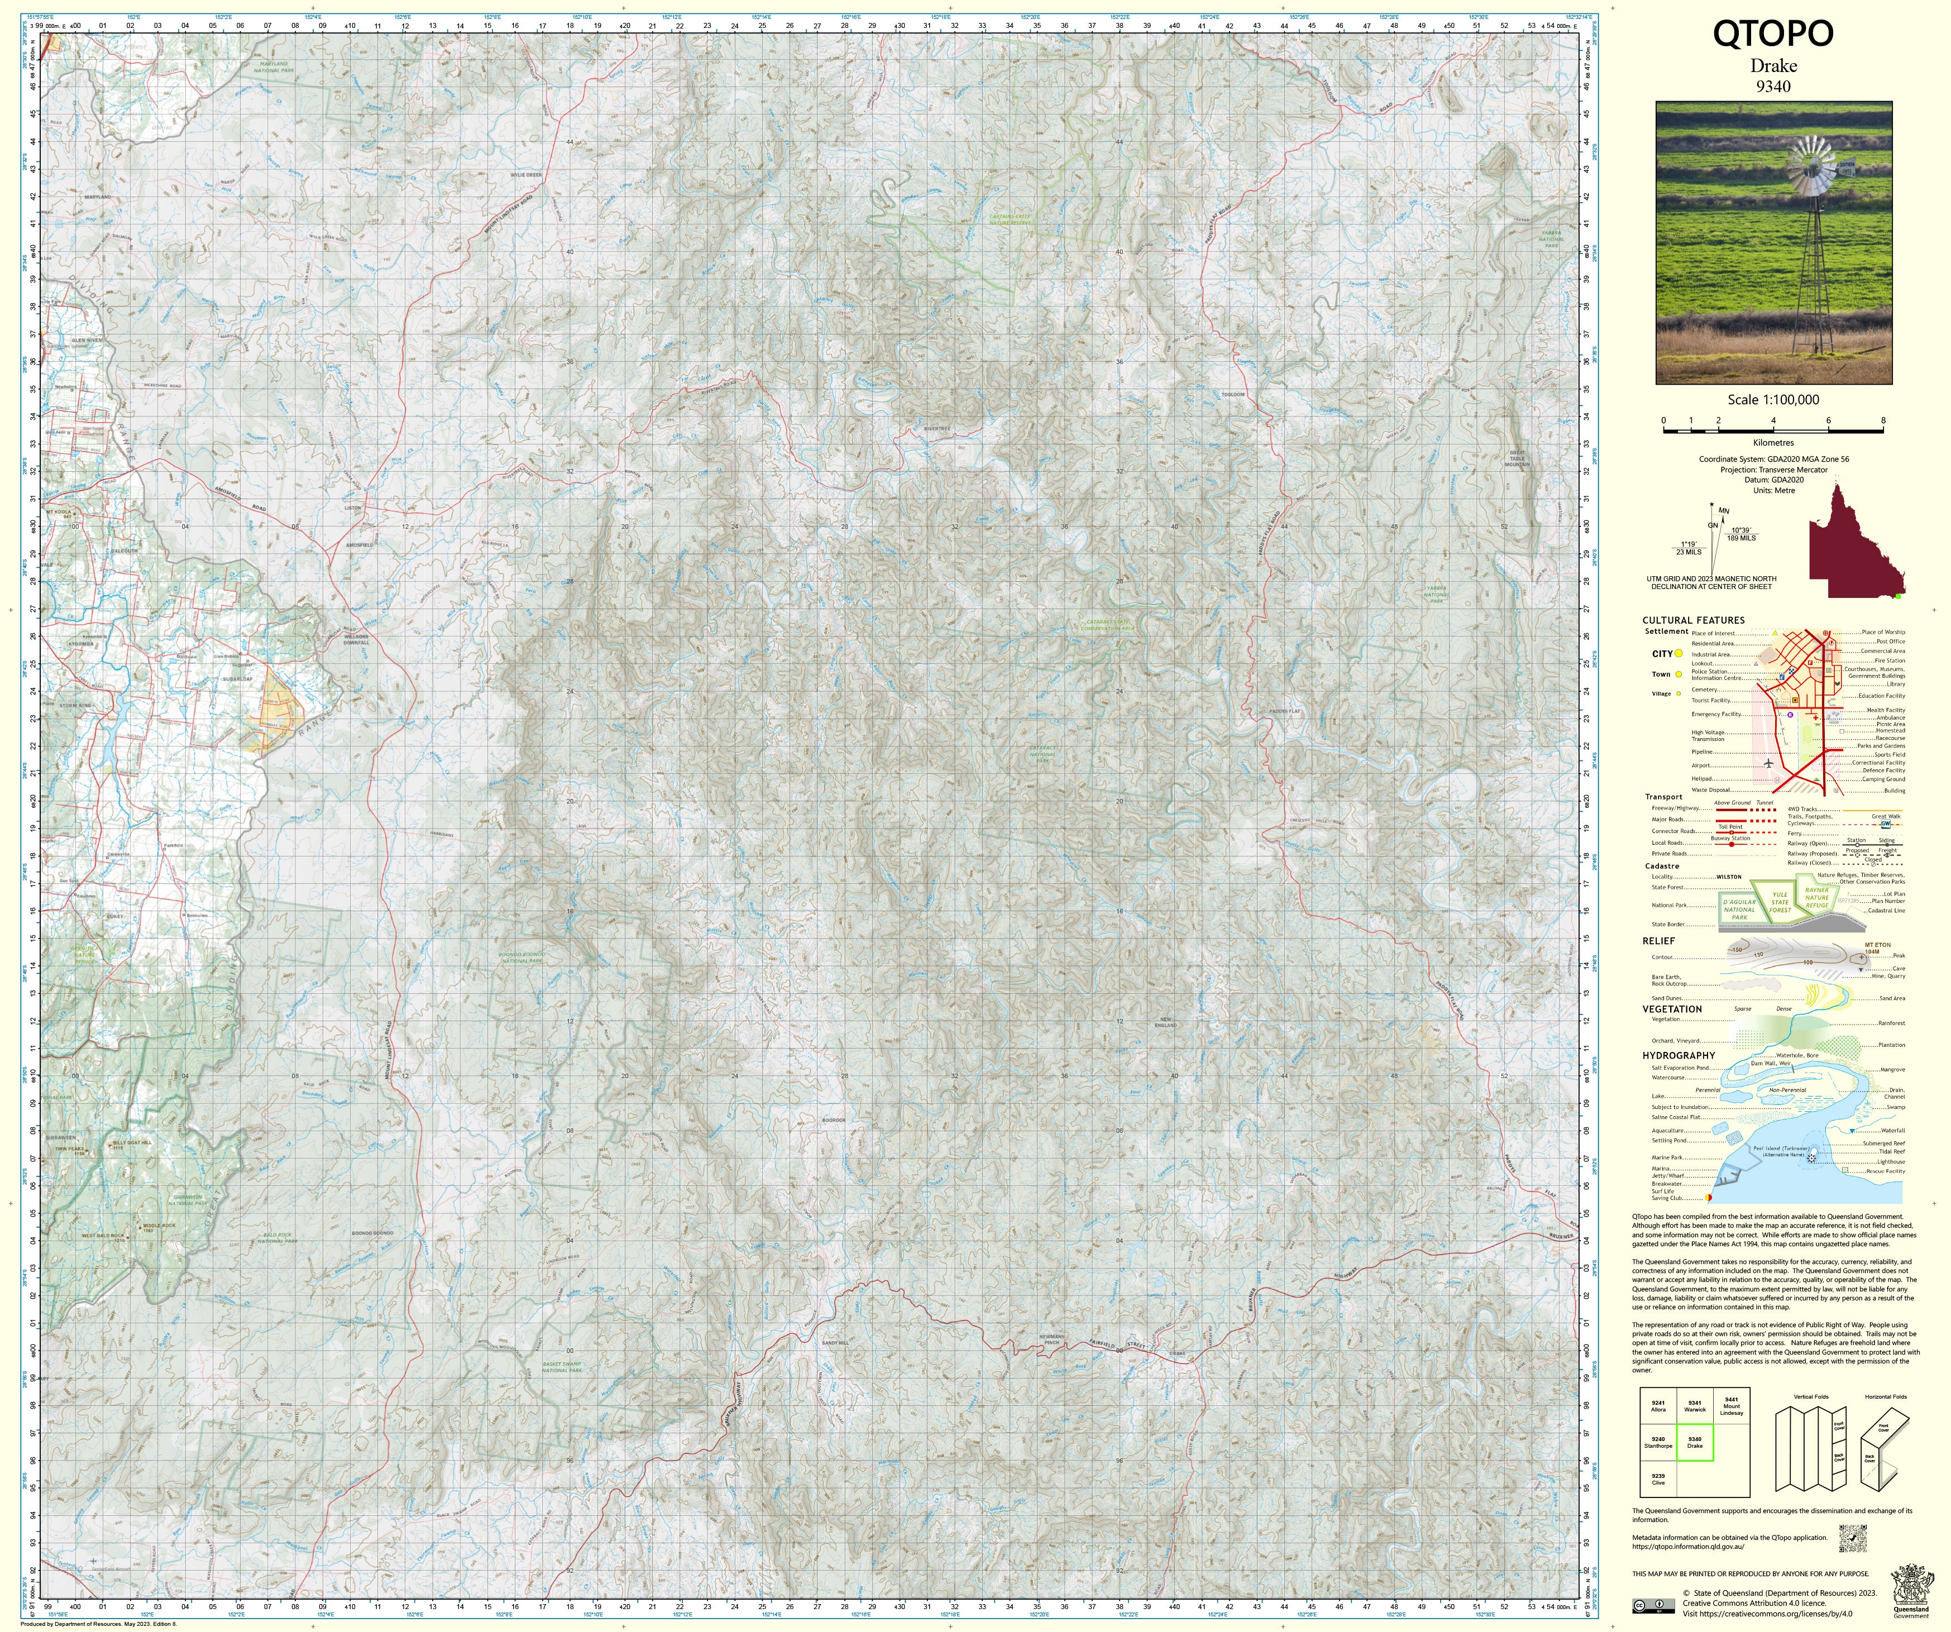Click the purple Emergency Facility legend icon
The image size is (1951, 1632).
(x=1790, y=715)
